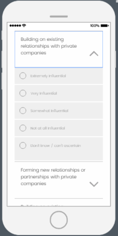The height and width of the screenshot is (236, 118).
Task: Click the Extremely Influential label
Action: point(48,76)
